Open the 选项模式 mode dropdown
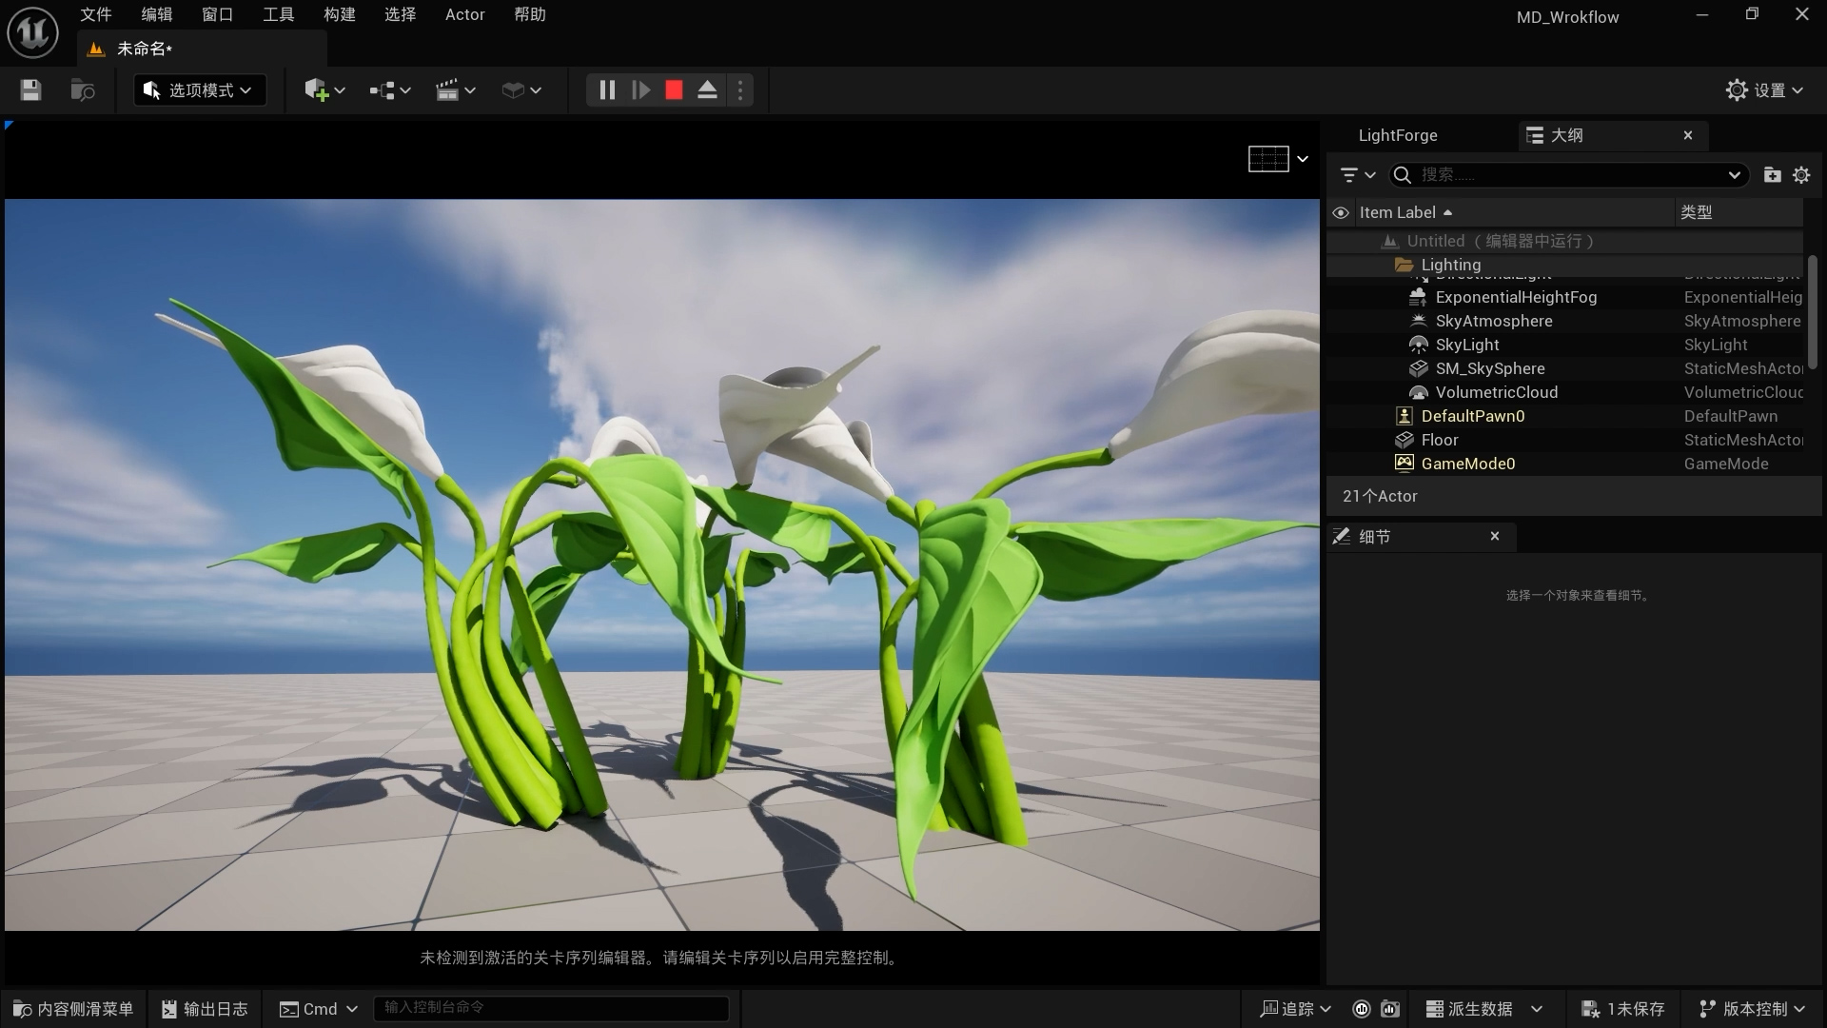 (x=199, y=89)
